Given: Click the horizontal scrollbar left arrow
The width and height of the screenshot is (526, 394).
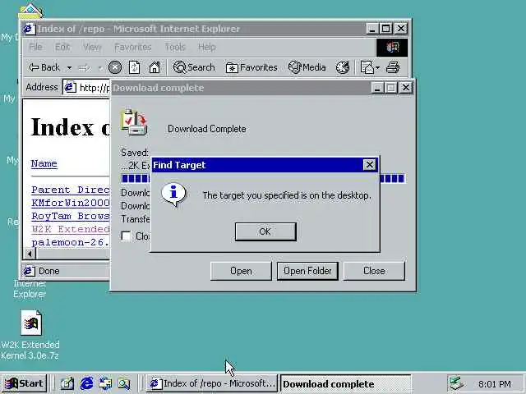Looking at the screenshot, I should coord(30,254).
